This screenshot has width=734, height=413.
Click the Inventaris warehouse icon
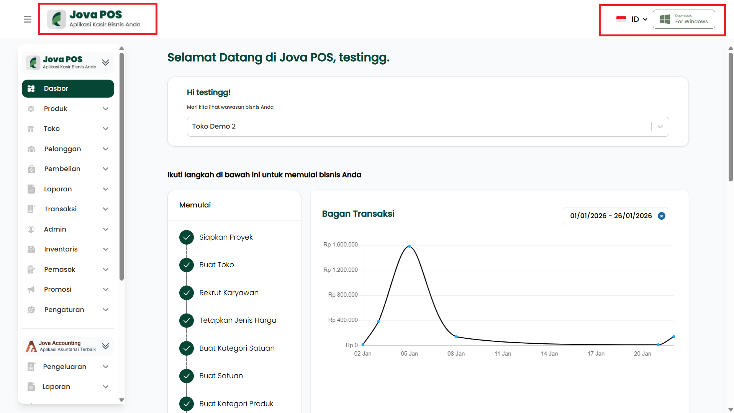(x=31, y=249)
